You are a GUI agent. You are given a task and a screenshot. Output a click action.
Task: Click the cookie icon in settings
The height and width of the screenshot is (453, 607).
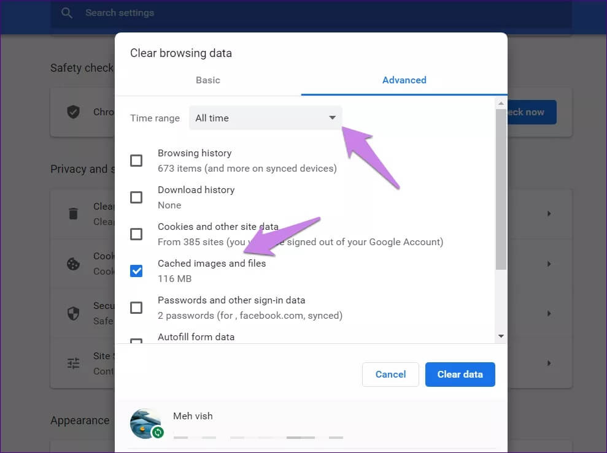[x=74, y=264]
